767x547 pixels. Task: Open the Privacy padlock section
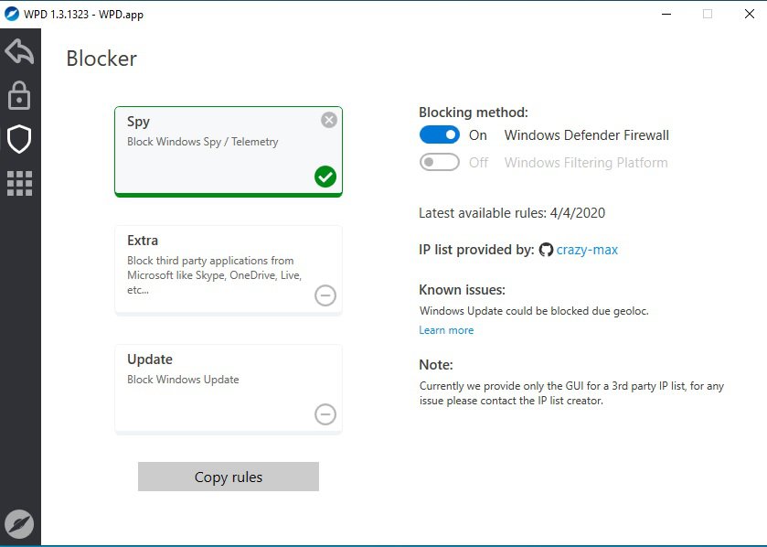coord(19,95)
